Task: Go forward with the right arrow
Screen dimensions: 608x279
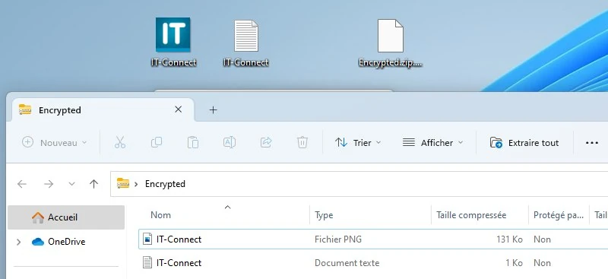Action: click(49, 183)
